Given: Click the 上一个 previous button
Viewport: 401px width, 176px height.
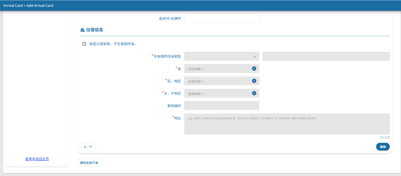Looking at the screenshot, I should click(x=88, y=147).
